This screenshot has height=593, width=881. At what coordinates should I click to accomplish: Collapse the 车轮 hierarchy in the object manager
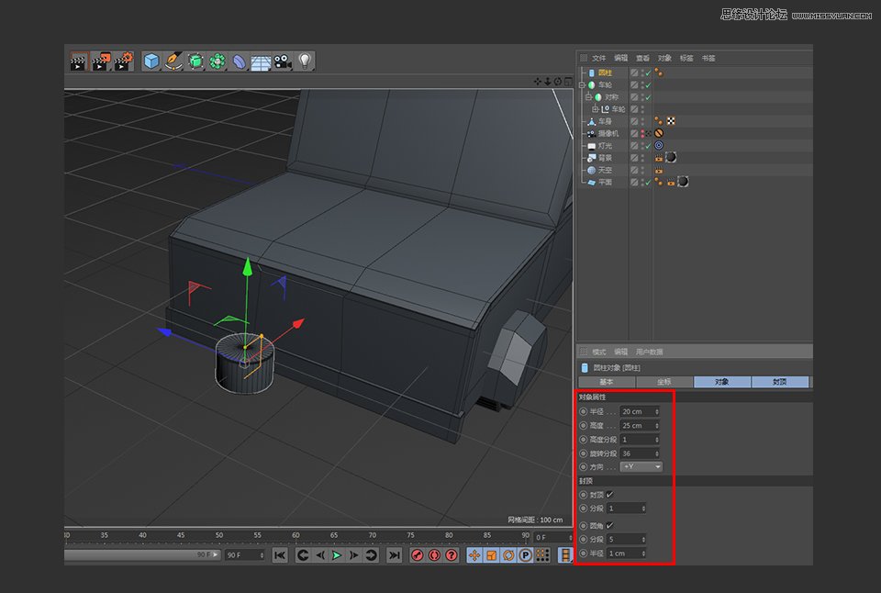581,85
